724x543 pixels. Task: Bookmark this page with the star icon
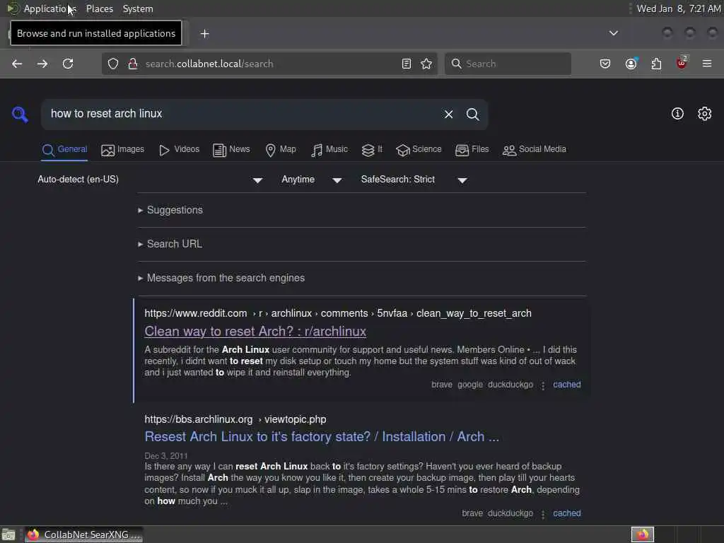[426, 64]
